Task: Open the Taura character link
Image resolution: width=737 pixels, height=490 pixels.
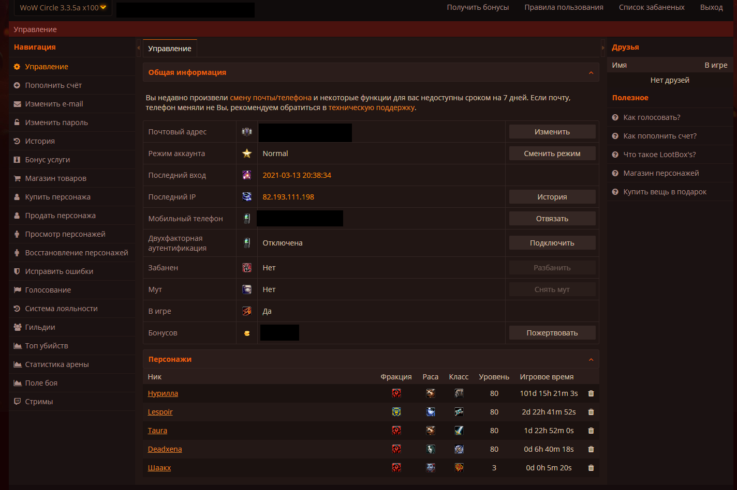Action: coord(157,431)
